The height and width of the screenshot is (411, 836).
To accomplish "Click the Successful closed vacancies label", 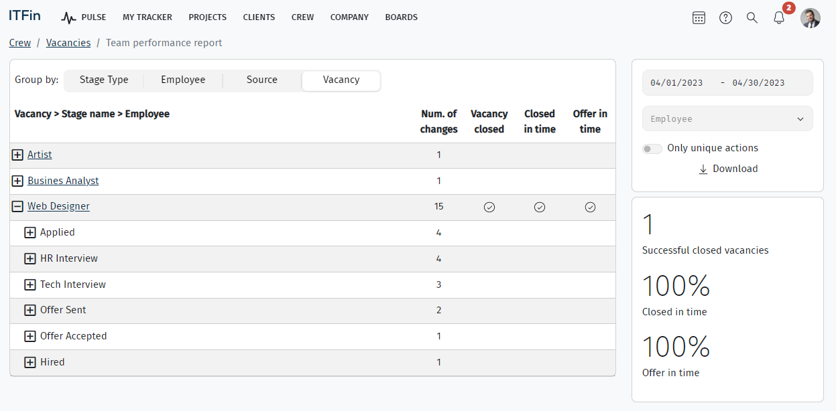I will (705, 250).
